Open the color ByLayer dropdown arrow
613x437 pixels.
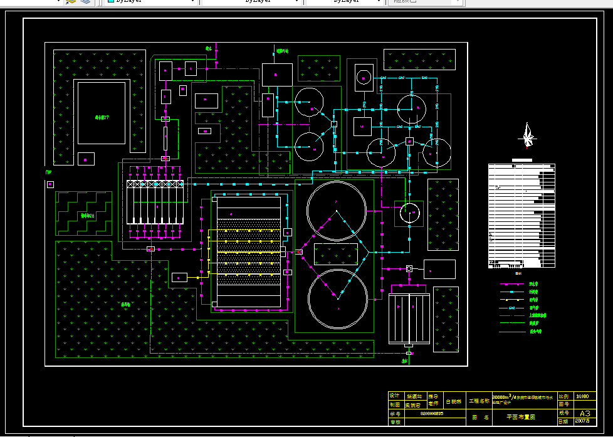point(192,1)
